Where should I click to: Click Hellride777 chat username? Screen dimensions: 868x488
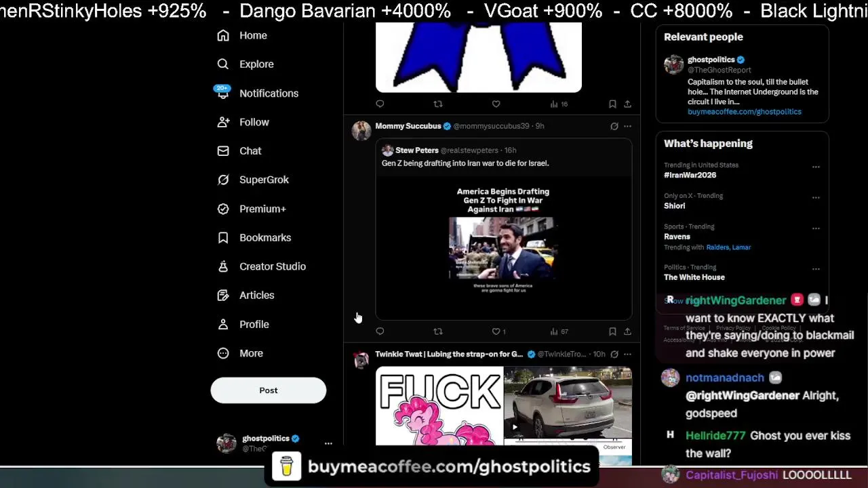pyautogui.click(x=715, y=436)
